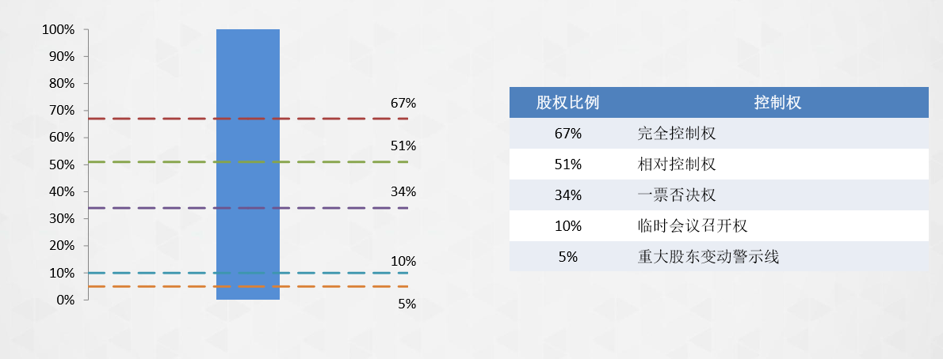Screen dimensions: 943x359
Task: Click the 控制权 table header
Action: (x=777, y=103)
